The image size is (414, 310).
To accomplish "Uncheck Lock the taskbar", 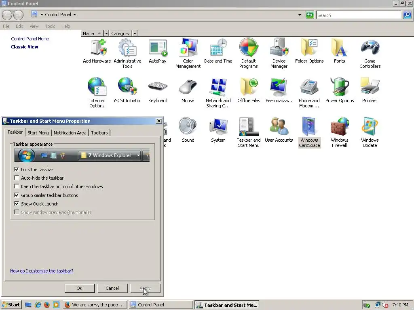I will [x=17, y=169].
